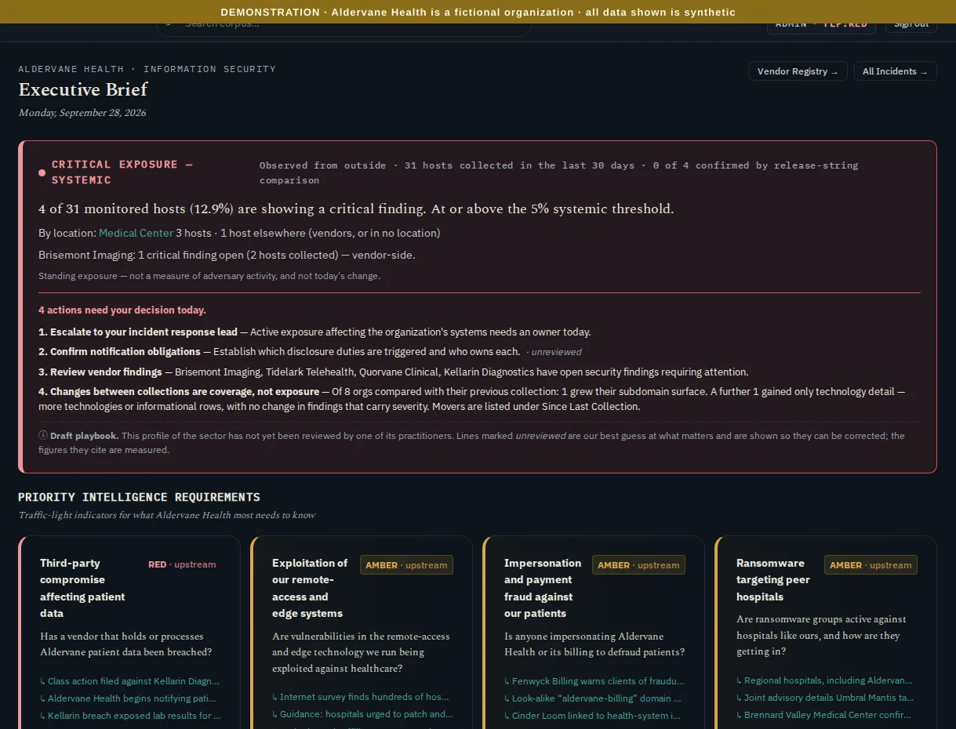Open Cinder Loom linked to health-system link
This screenshot has width=956, height=729.
(592, 716)
